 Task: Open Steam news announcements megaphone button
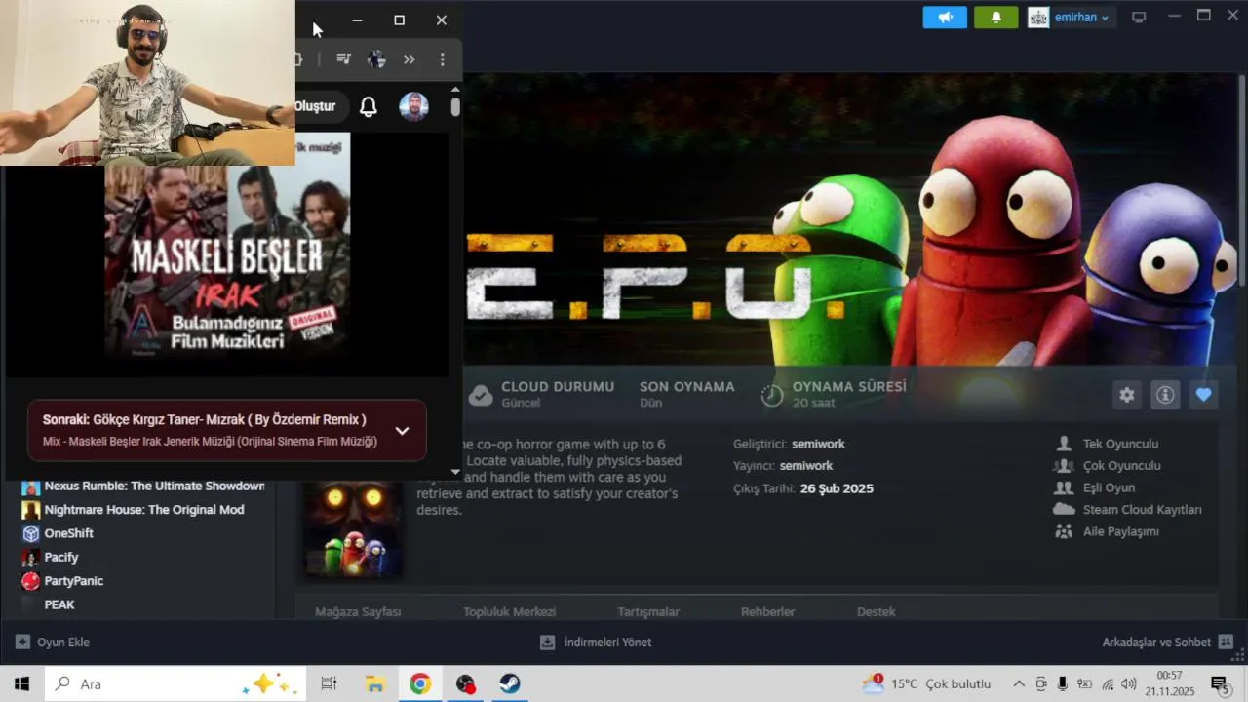945,18
